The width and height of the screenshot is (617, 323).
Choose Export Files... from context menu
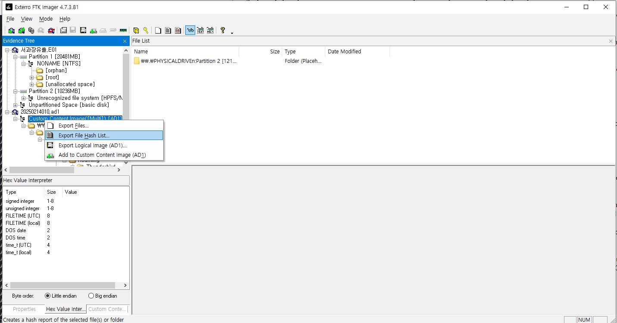[x=104, y=126]
